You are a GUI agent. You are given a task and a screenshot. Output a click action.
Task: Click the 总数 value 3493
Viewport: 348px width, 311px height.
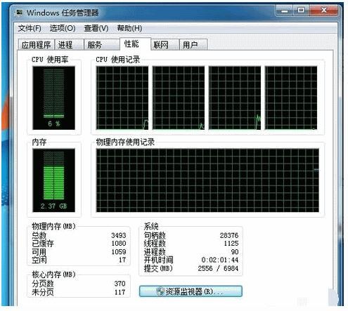119,235
